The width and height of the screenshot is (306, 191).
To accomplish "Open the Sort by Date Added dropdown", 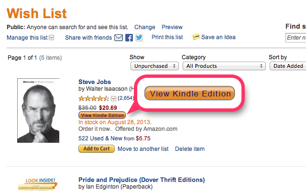I will (288, 66).
